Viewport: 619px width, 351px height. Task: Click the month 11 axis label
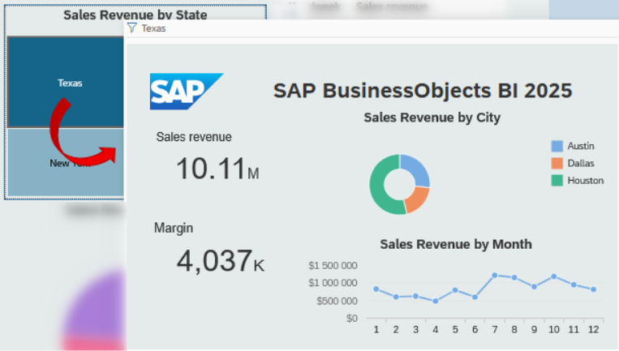(574, 329)
